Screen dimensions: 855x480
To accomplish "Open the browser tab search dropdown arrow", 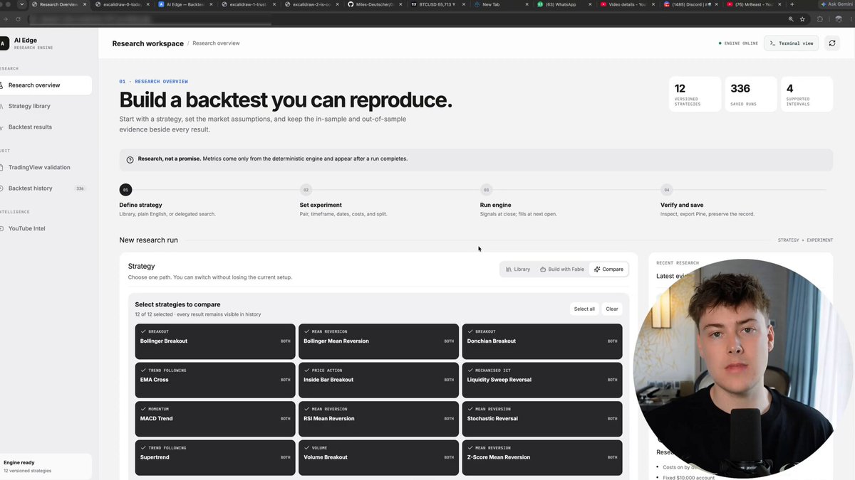I will (x=22, y=4).
